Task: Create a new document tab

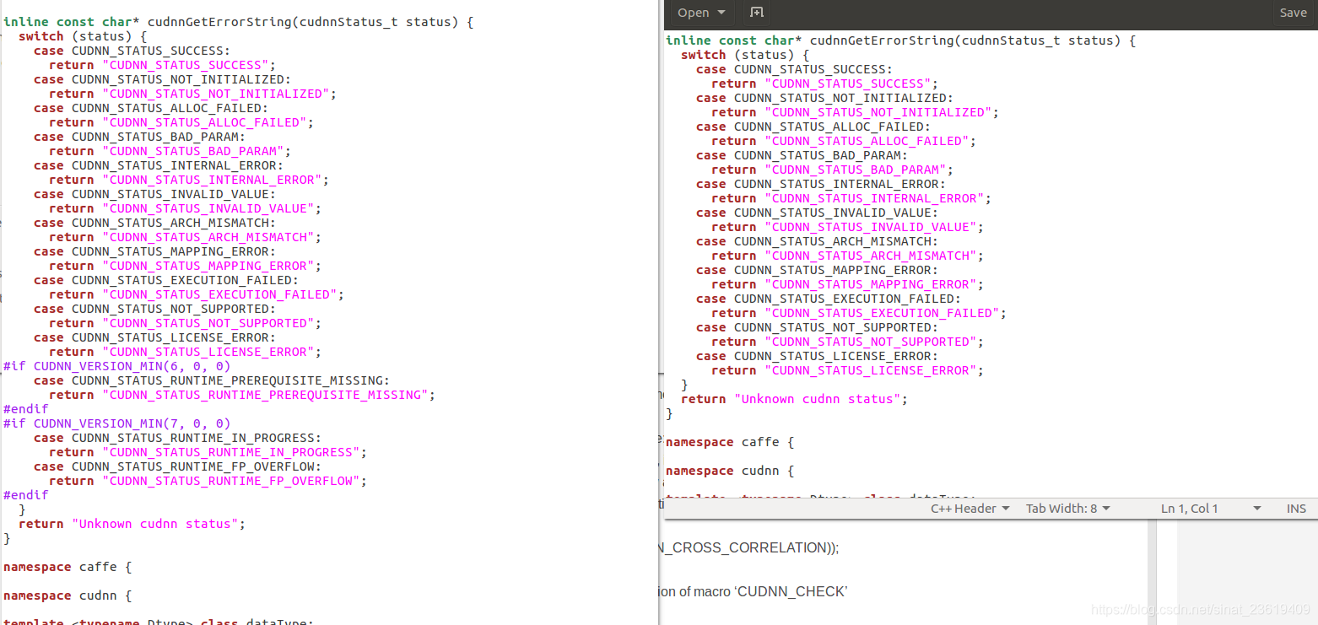Action: click(x=755, y=13)
